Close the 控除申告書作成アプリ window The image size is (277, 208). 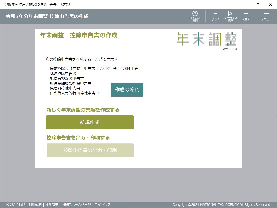coord(270,5)
